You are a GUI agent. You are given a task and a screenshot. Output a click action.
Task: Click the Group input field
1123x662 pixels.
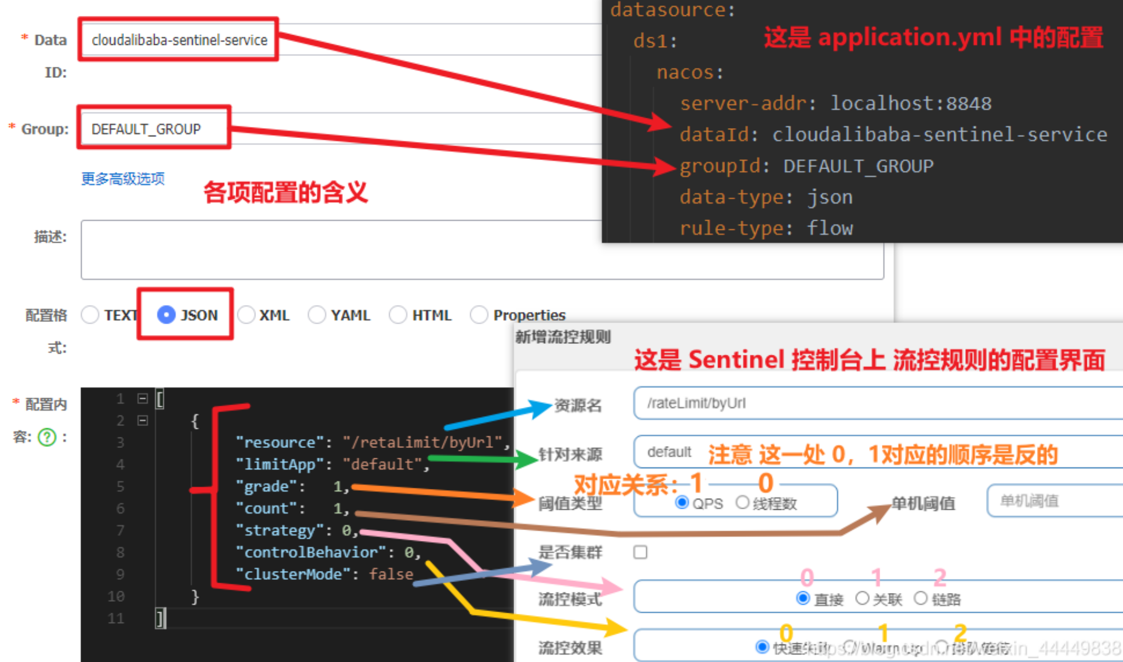coord(341,129)
